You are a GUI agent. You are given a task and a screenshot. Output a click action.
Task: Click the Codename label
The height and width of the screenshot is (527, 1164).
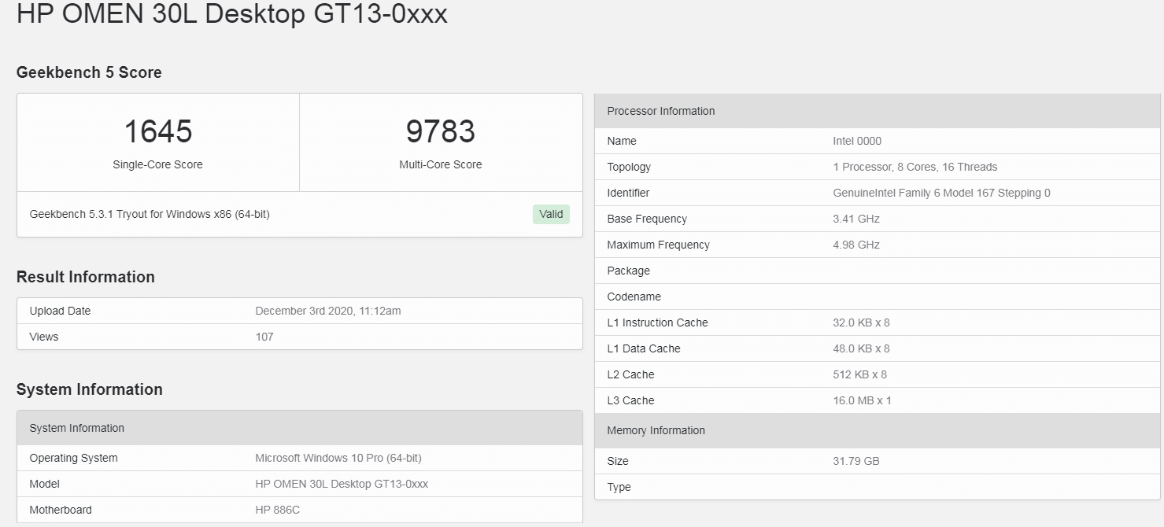pyautogui.click(x=634, y=297)
